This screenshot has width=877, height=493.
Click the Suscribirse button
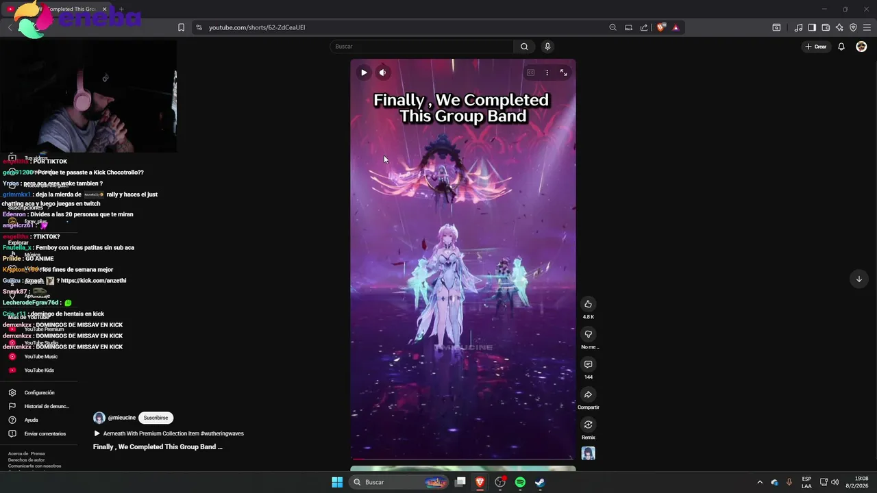coord(156,418)
